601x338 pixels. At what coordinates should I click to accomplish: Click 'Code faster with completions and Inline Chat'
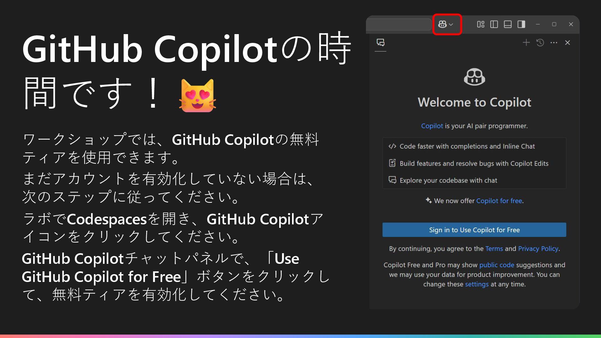coord(467,146)
